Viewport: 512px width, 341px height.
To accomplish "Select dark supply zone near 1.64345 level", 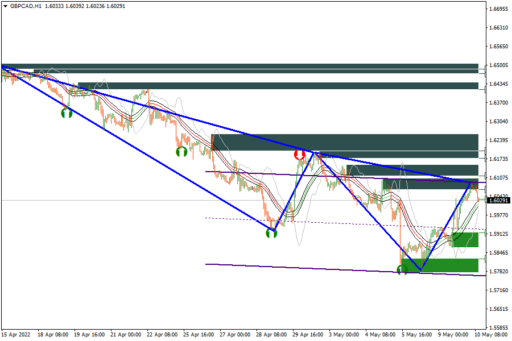I will coord(279,86).
